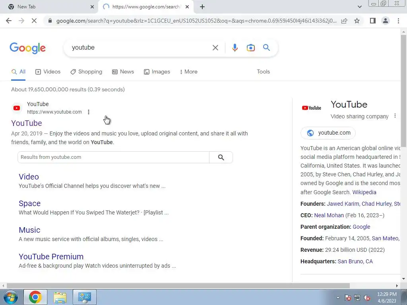Open the YouTube Premium sitelink
Viewport: 407px width, 305px height.
(x=51, y=257)
